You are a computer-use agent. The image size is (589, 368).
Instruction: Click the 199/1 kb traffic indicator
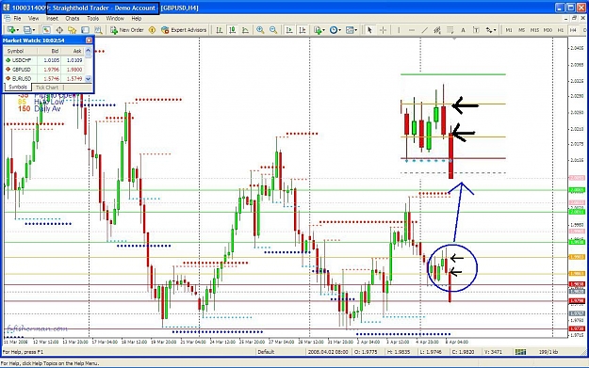point(548,352)
